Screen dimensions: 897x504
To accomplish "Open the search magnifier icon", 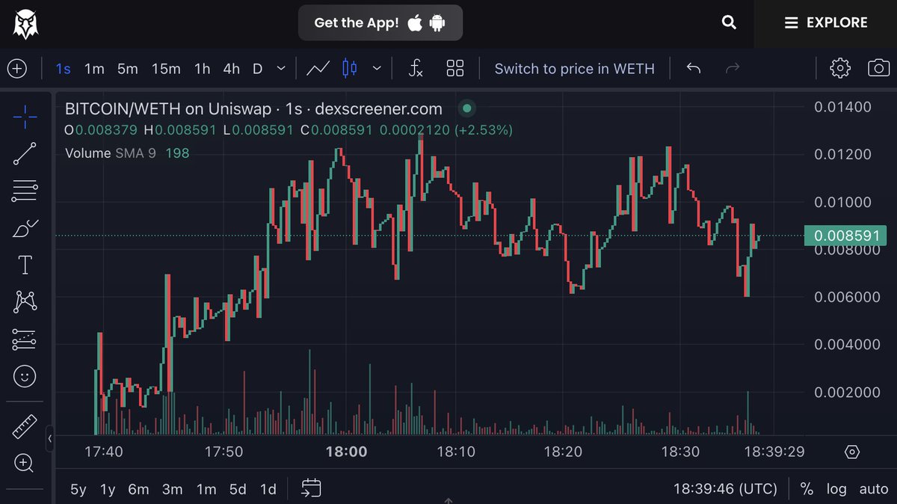I will [x=729, y=22].
